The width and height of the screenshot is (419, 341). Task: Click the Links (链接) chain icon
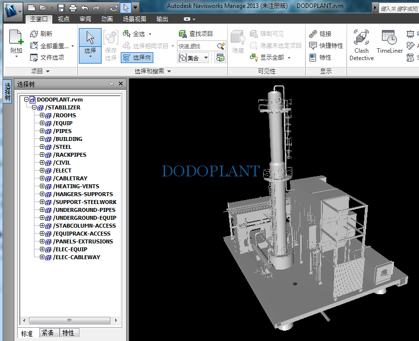pyautogui.click(x=313, y=34)
